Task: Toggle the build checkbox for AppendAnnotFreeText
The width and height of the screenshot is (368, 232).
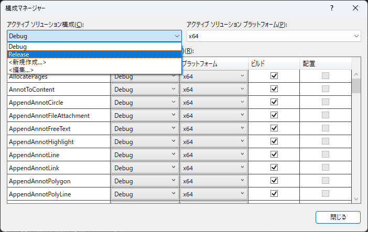Action: coord(274,128)
